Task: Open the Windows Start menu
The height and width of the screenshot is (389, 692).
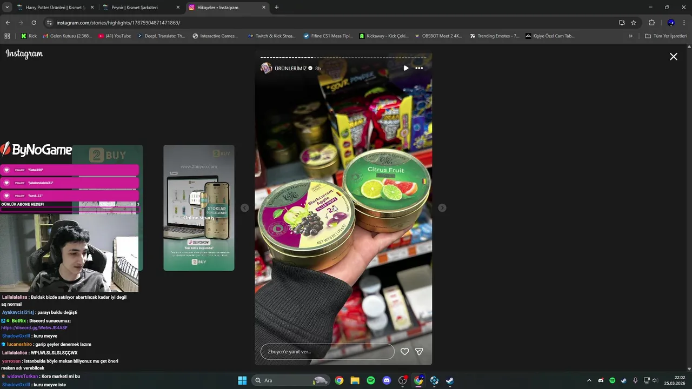Action: [242, 380]
